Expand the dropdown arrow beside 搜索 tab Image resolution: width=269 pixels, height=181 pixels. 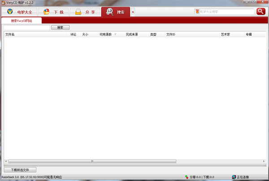click(133, 12)
